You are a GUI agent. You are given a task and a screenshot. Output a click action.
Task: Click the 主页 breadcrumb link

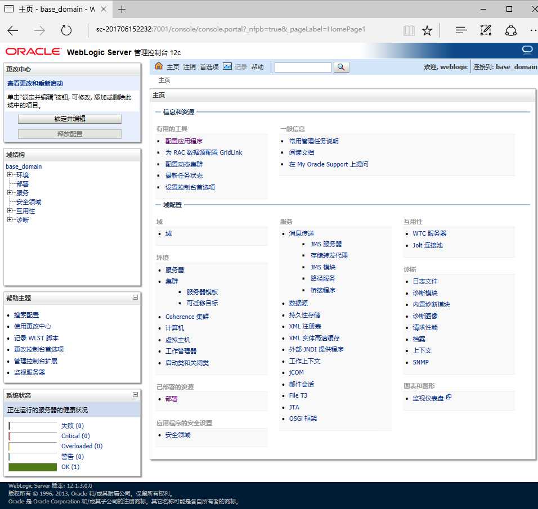(x=164, y=80)
